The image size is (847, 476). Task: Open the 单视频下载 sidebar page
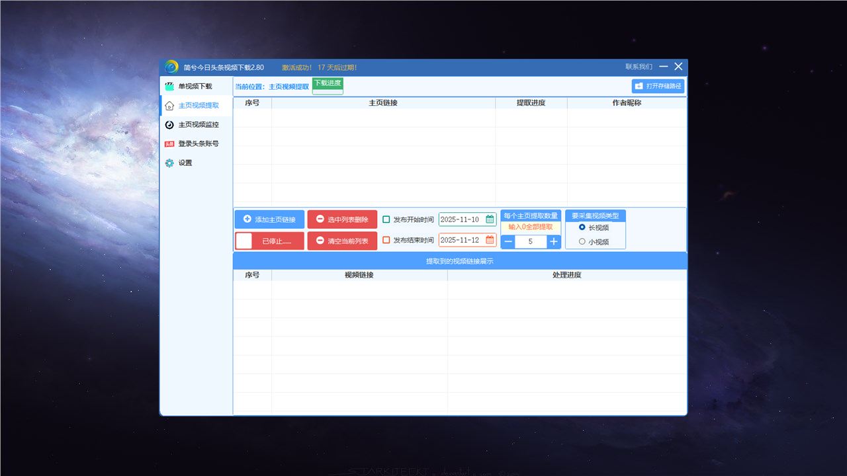[195, 87]
